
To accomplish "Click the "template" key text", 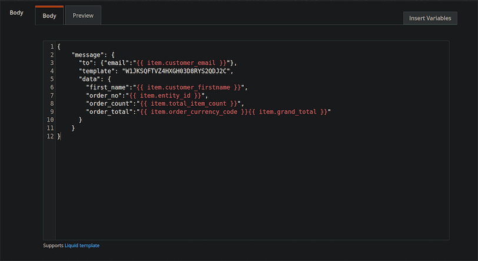I will [x=97, y=71].
